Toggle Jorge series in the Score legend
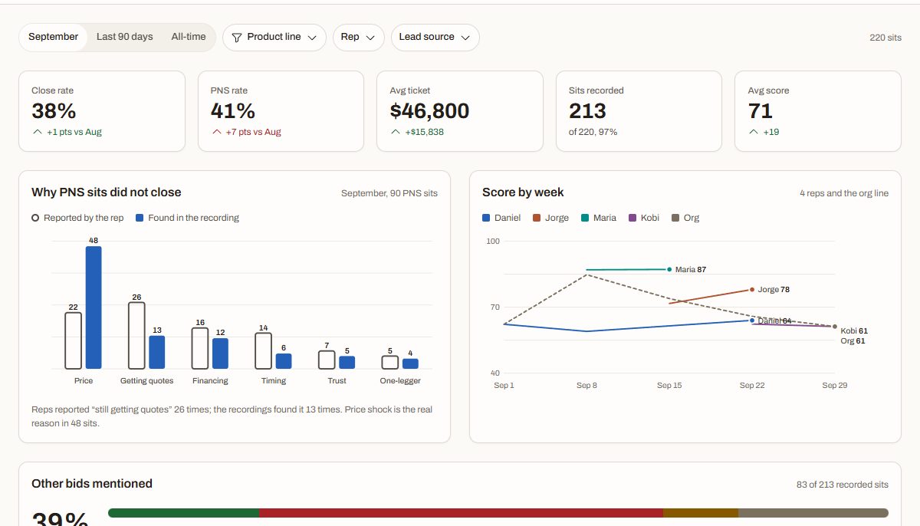 [550, 218]
